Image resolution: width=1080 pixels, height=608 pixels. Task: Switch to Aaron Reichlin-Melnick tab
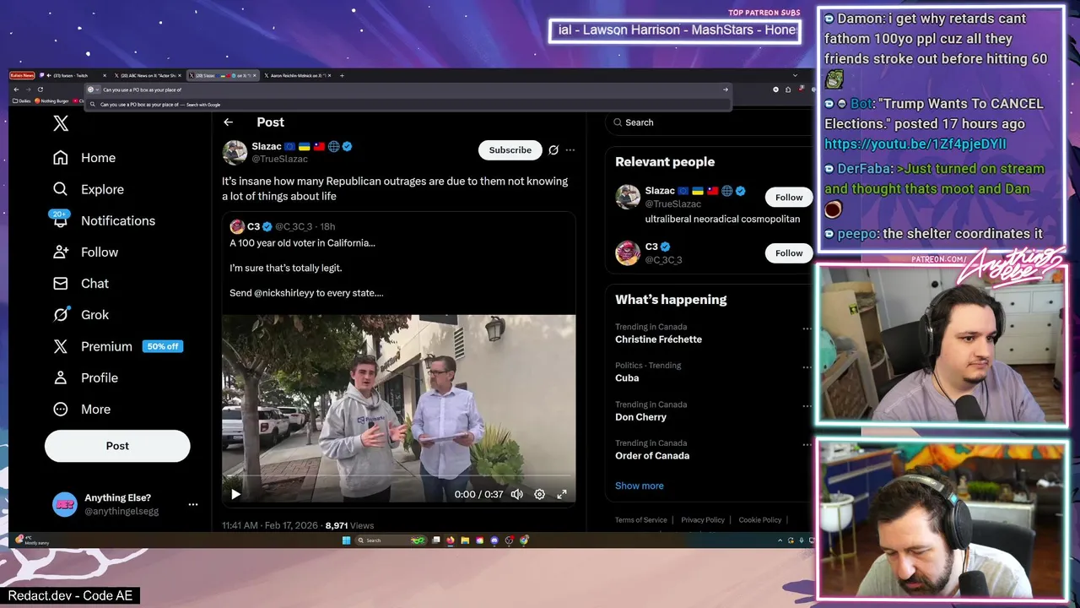click(298, 75)
